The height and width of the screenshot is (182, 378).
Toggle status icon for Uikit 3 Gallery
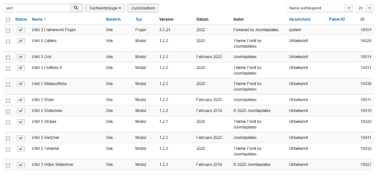(21, 41)
